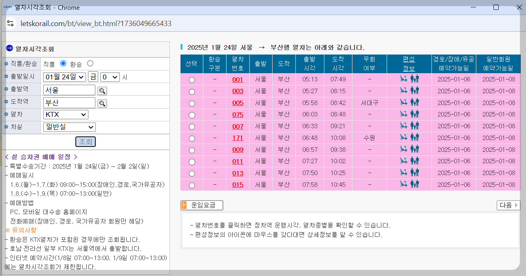Click departure time 05:13
Viewport: 526px width, 276px height.
coord(310,79)
